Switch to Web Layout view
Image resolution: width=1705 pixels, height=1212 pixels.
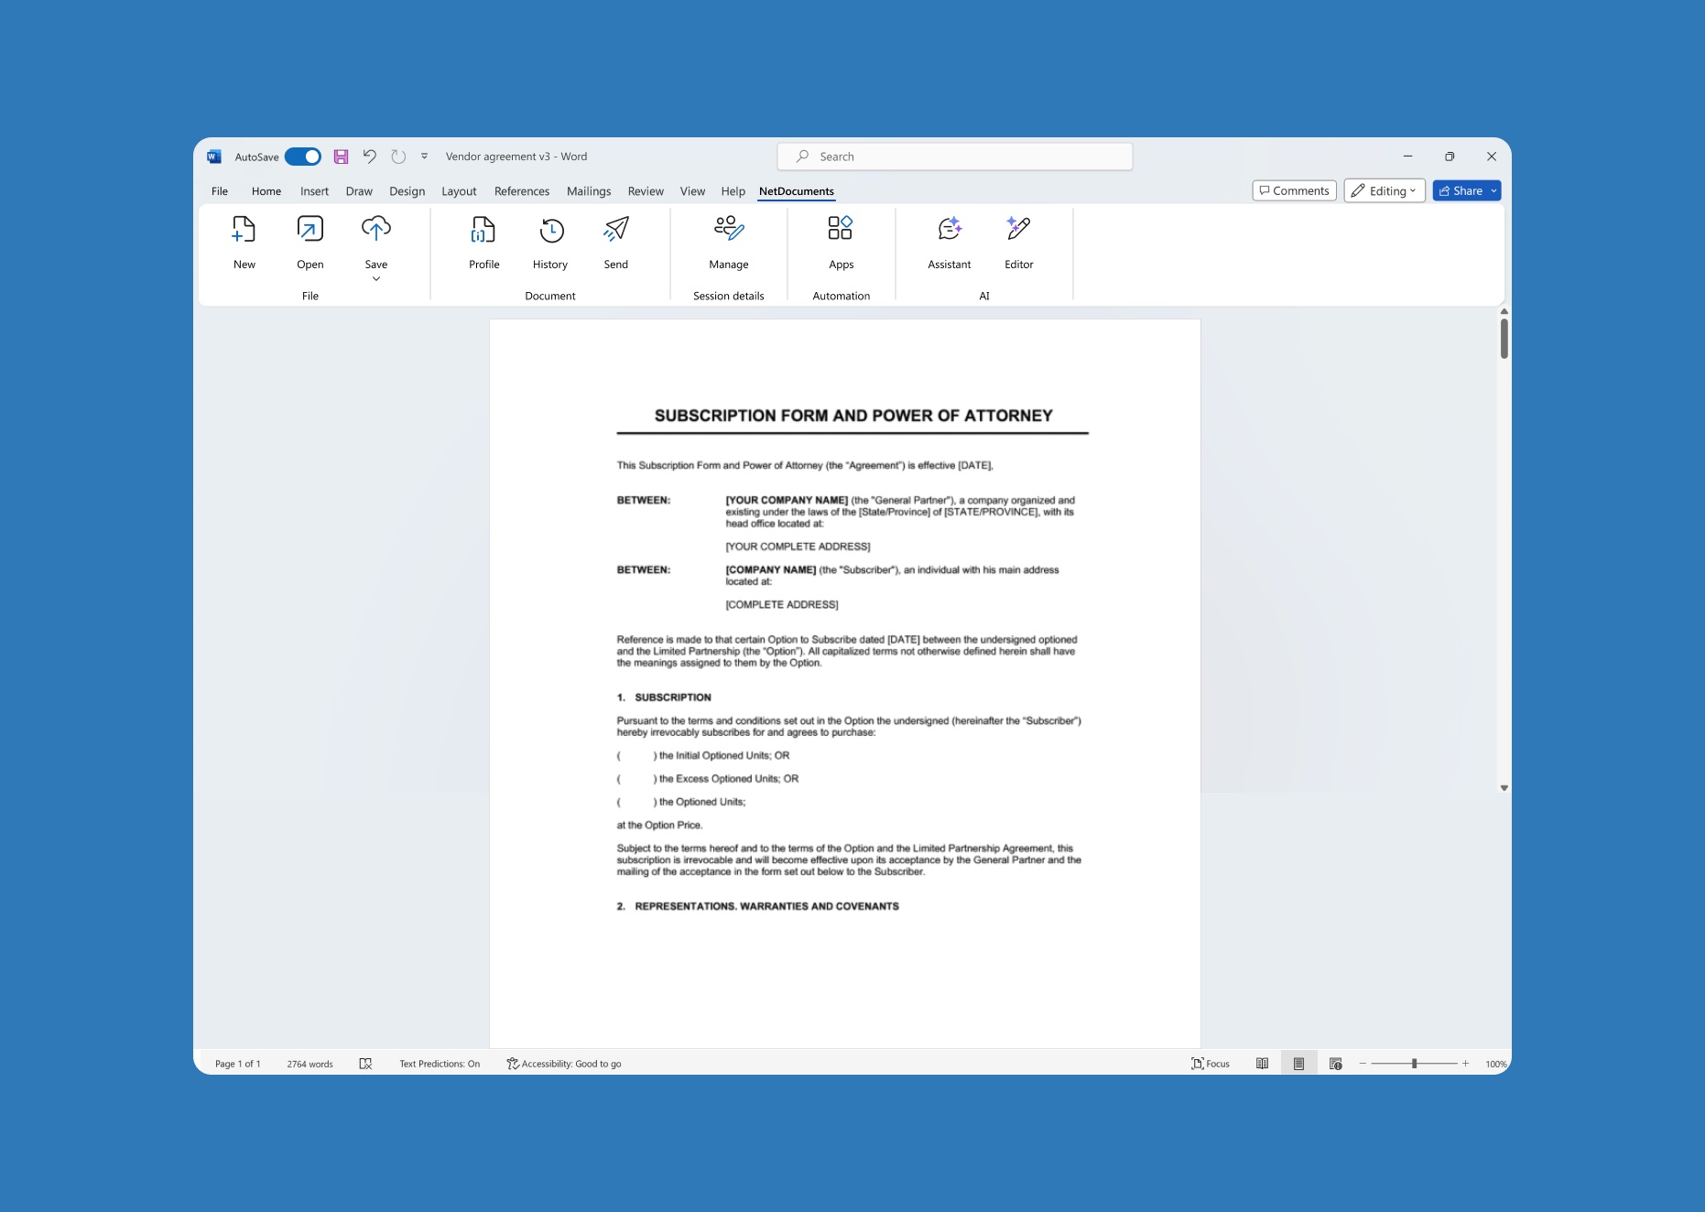pyautogui.click(x=1336, y=1064)
